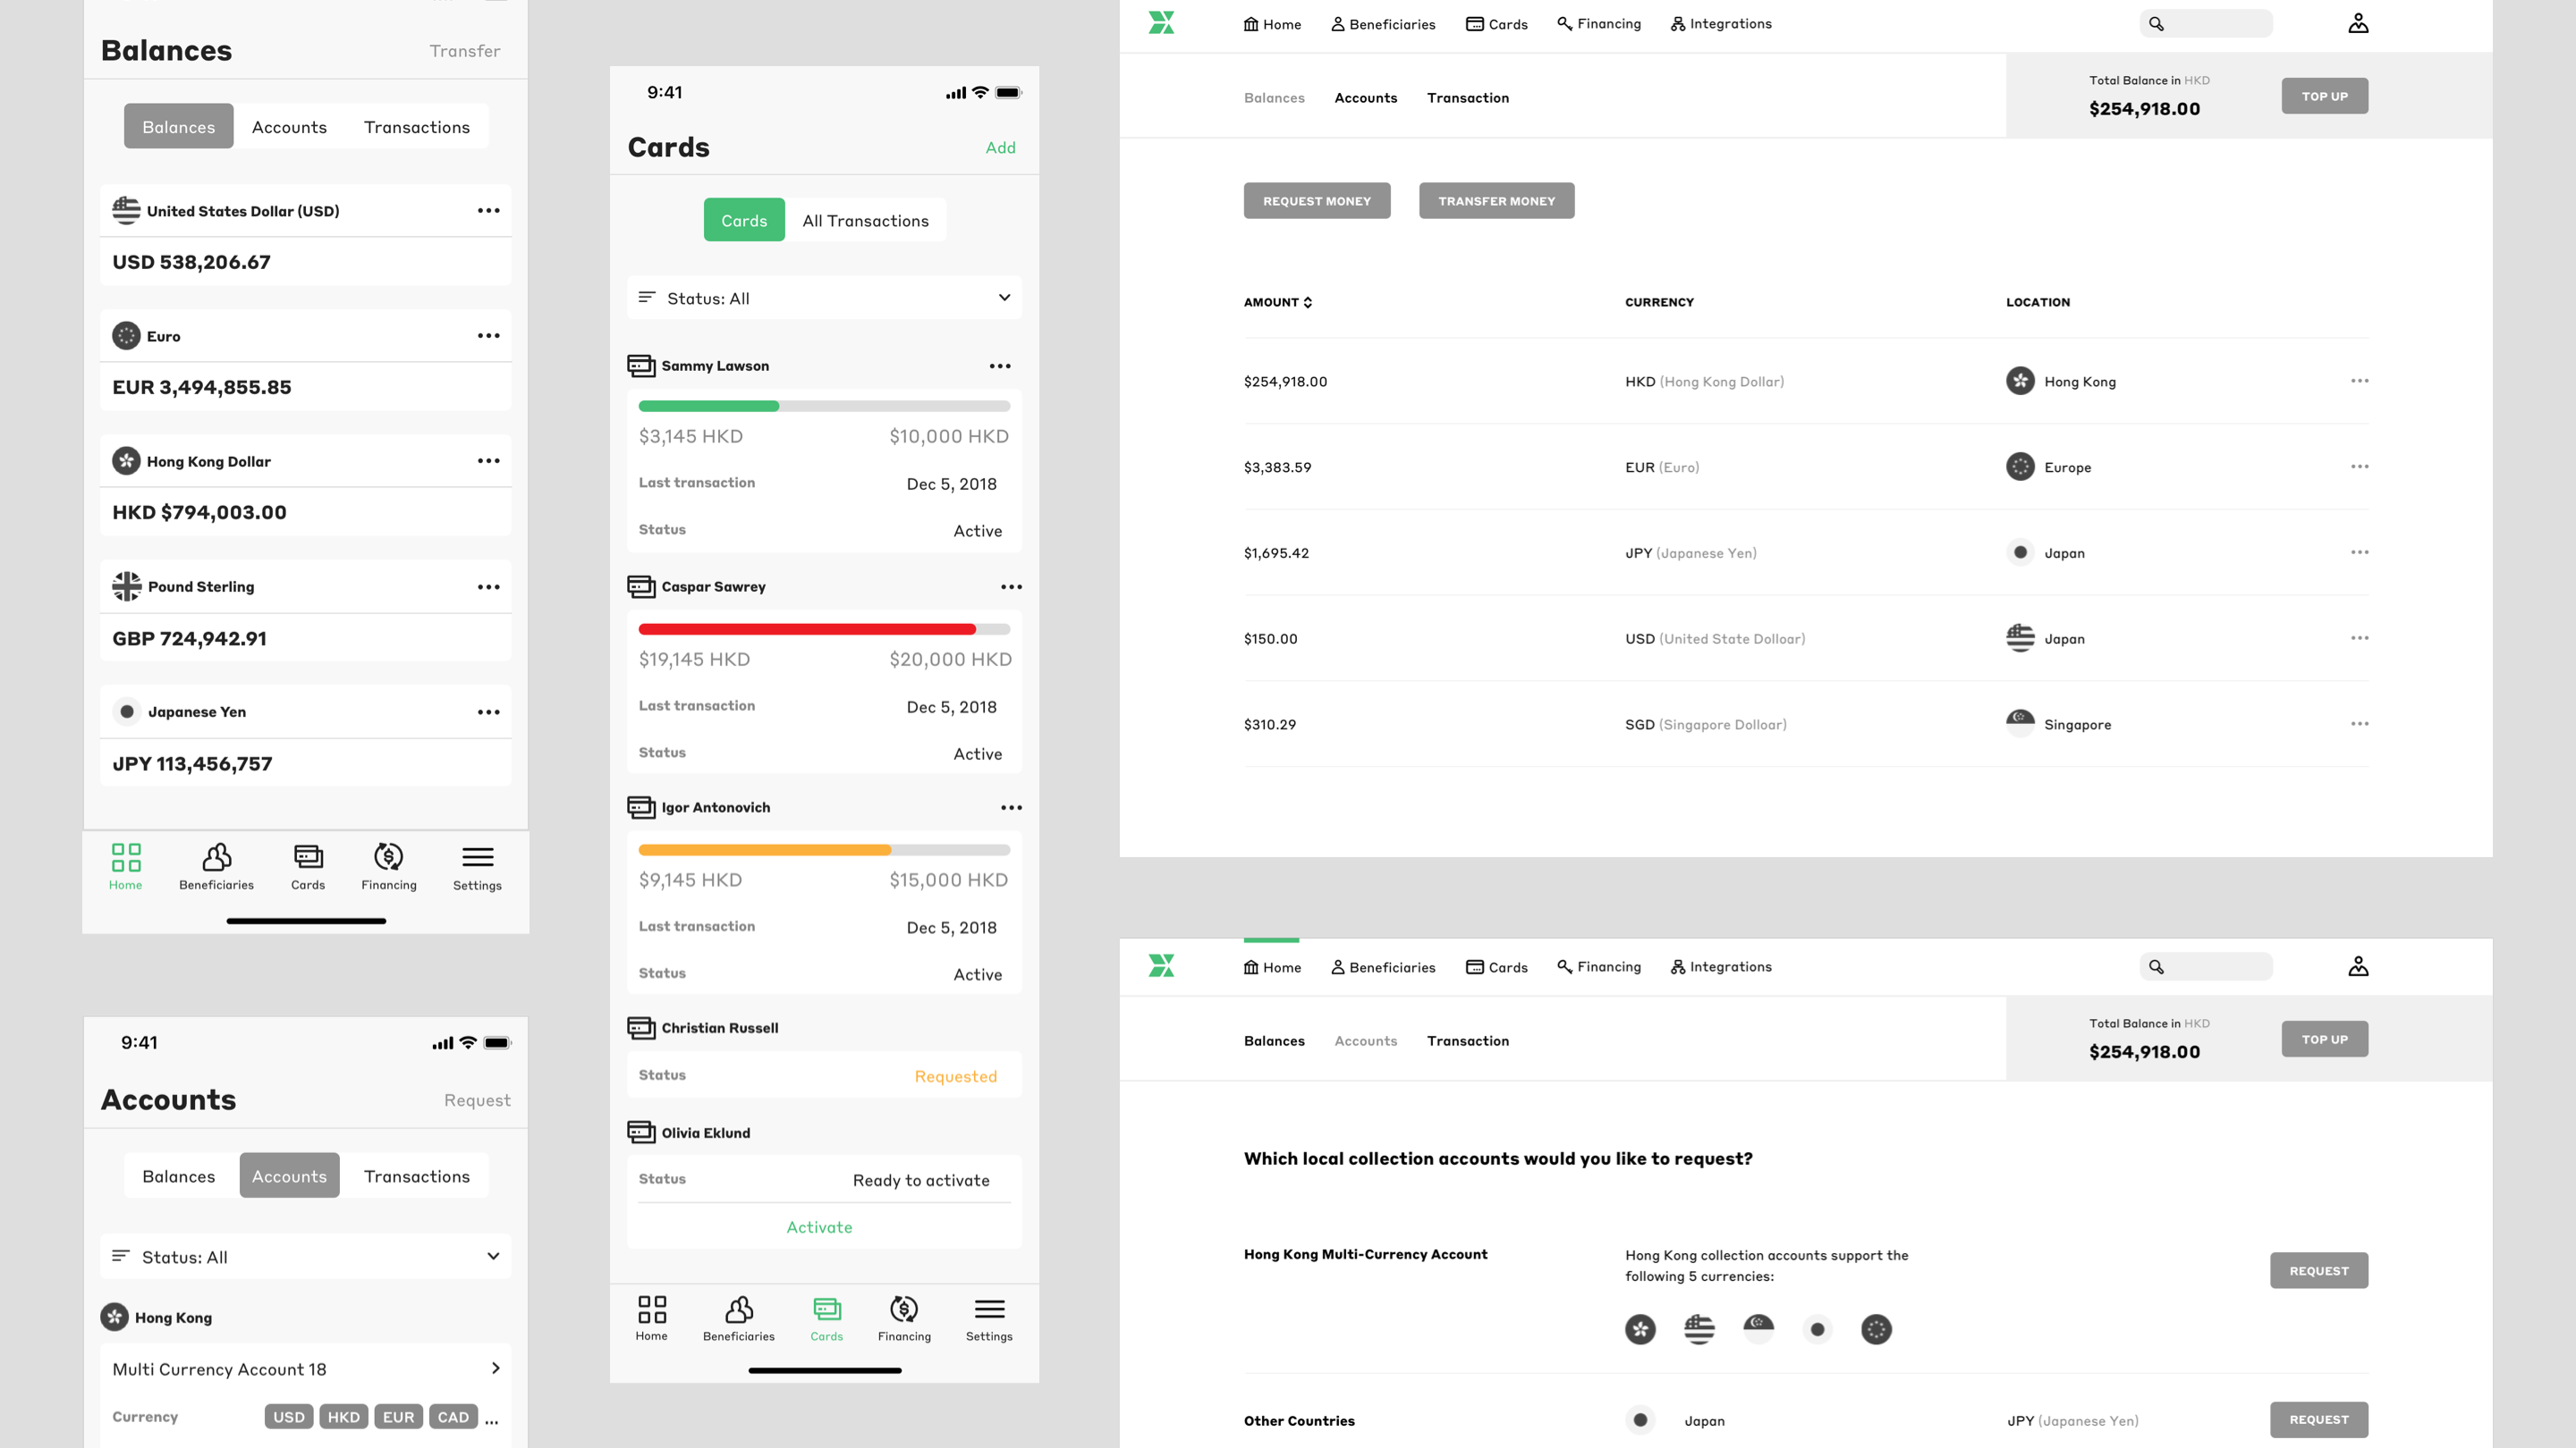Open options menu for Caspar Sawrey card
2576x1448 pixels.
tap(1011, 586)
